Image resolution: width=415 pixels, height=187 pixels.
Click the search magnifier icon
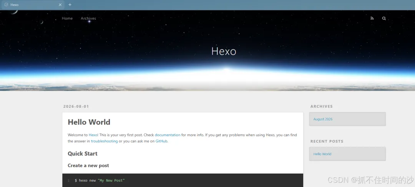(x=384, y=18)
